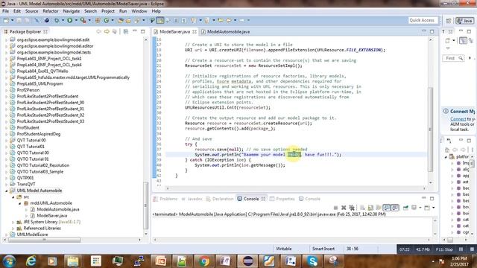Screen dimensions: 477x268
Task: Click the New Java Package toolbar icon
Action: tap(98, 20)
